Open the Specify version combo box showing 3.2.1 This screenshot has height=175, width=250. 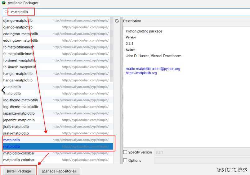click(x=202, y=152)
